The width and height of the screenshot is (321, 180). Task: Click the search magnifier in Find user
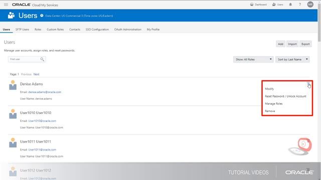pyautogui.click(x=42, y=59)
